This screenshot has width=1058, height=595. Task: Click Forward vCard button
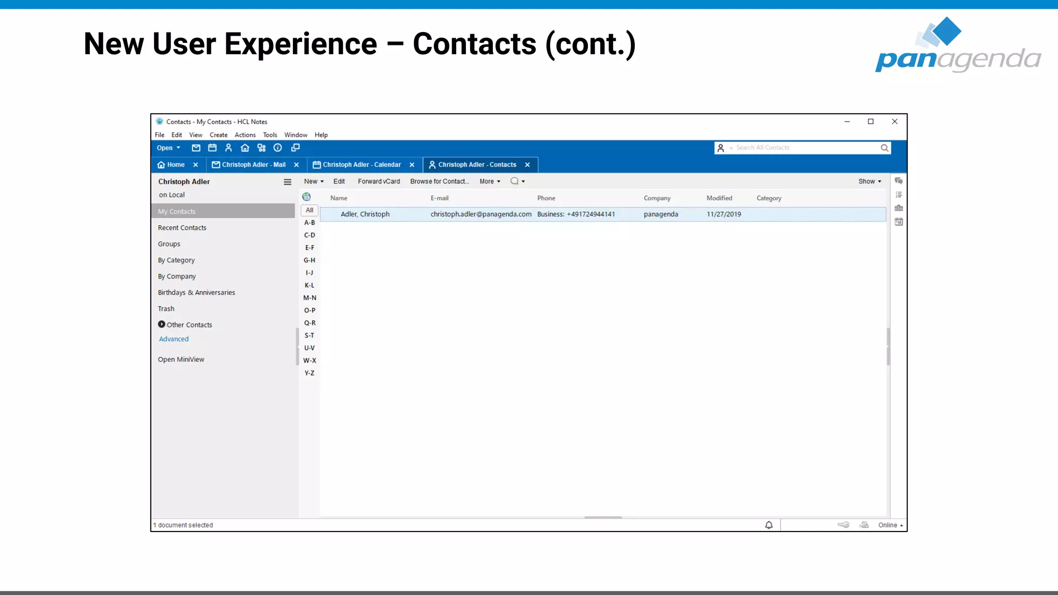click(379, 181)
